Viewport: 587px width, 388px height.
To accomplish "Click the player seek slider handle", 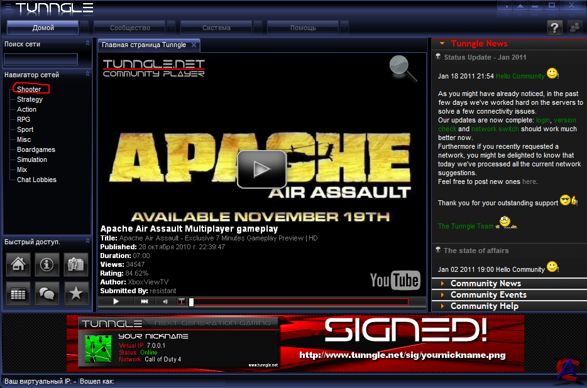I will coord(191,302).
